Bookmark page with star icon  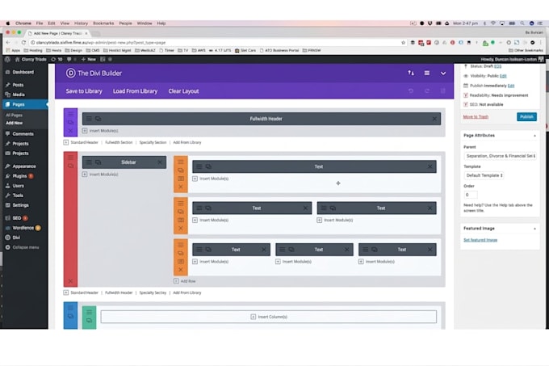(x=404, y=42)
